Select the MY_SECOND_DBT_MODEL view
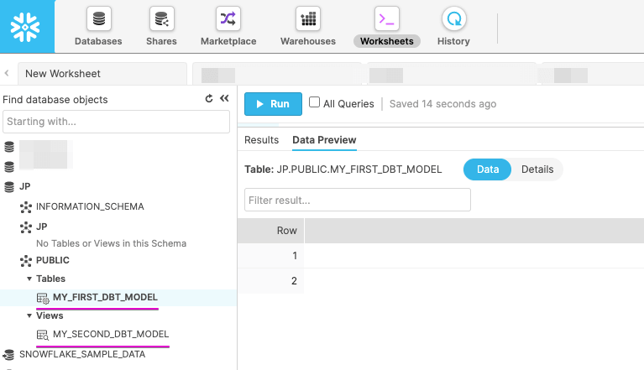 tap(111, 334)
